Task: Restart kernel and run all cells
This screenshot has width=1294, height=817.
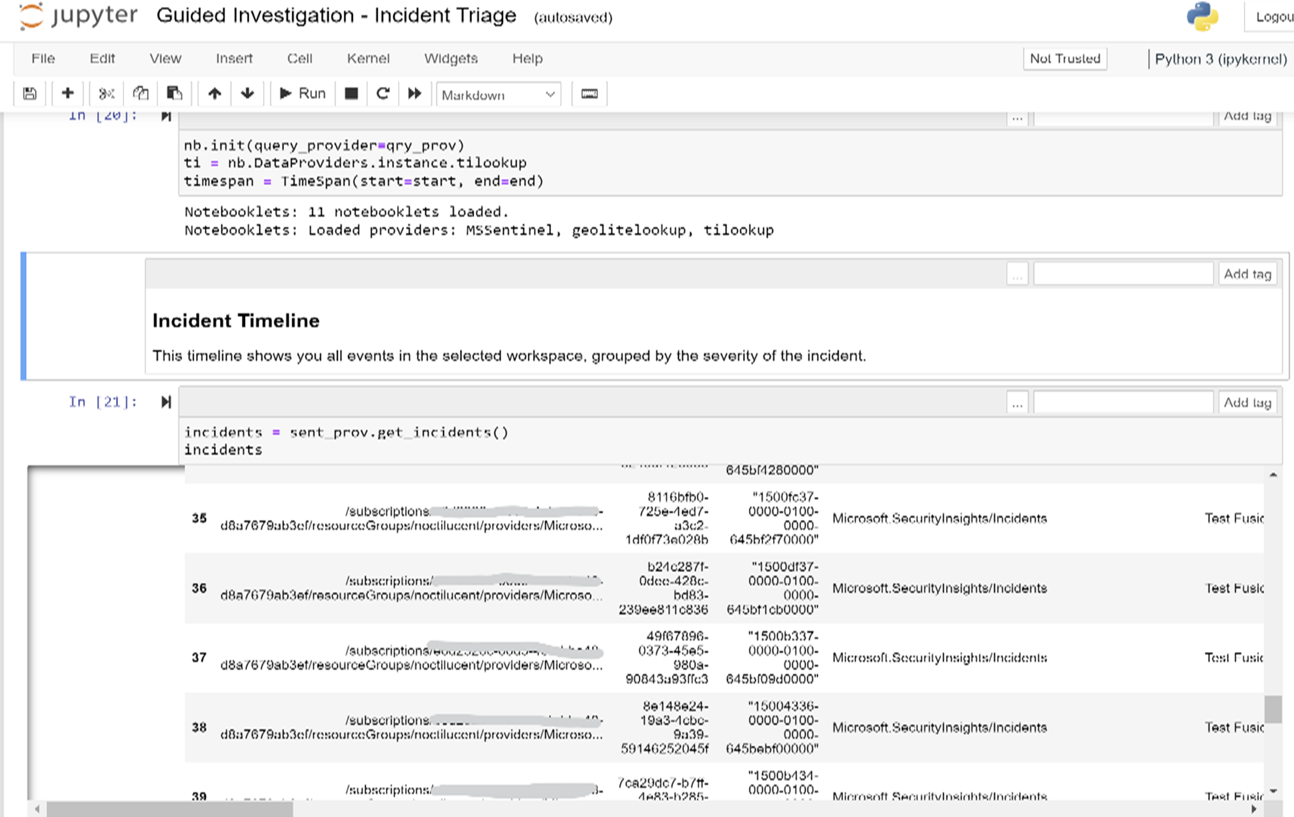Action: pos(414,93)
